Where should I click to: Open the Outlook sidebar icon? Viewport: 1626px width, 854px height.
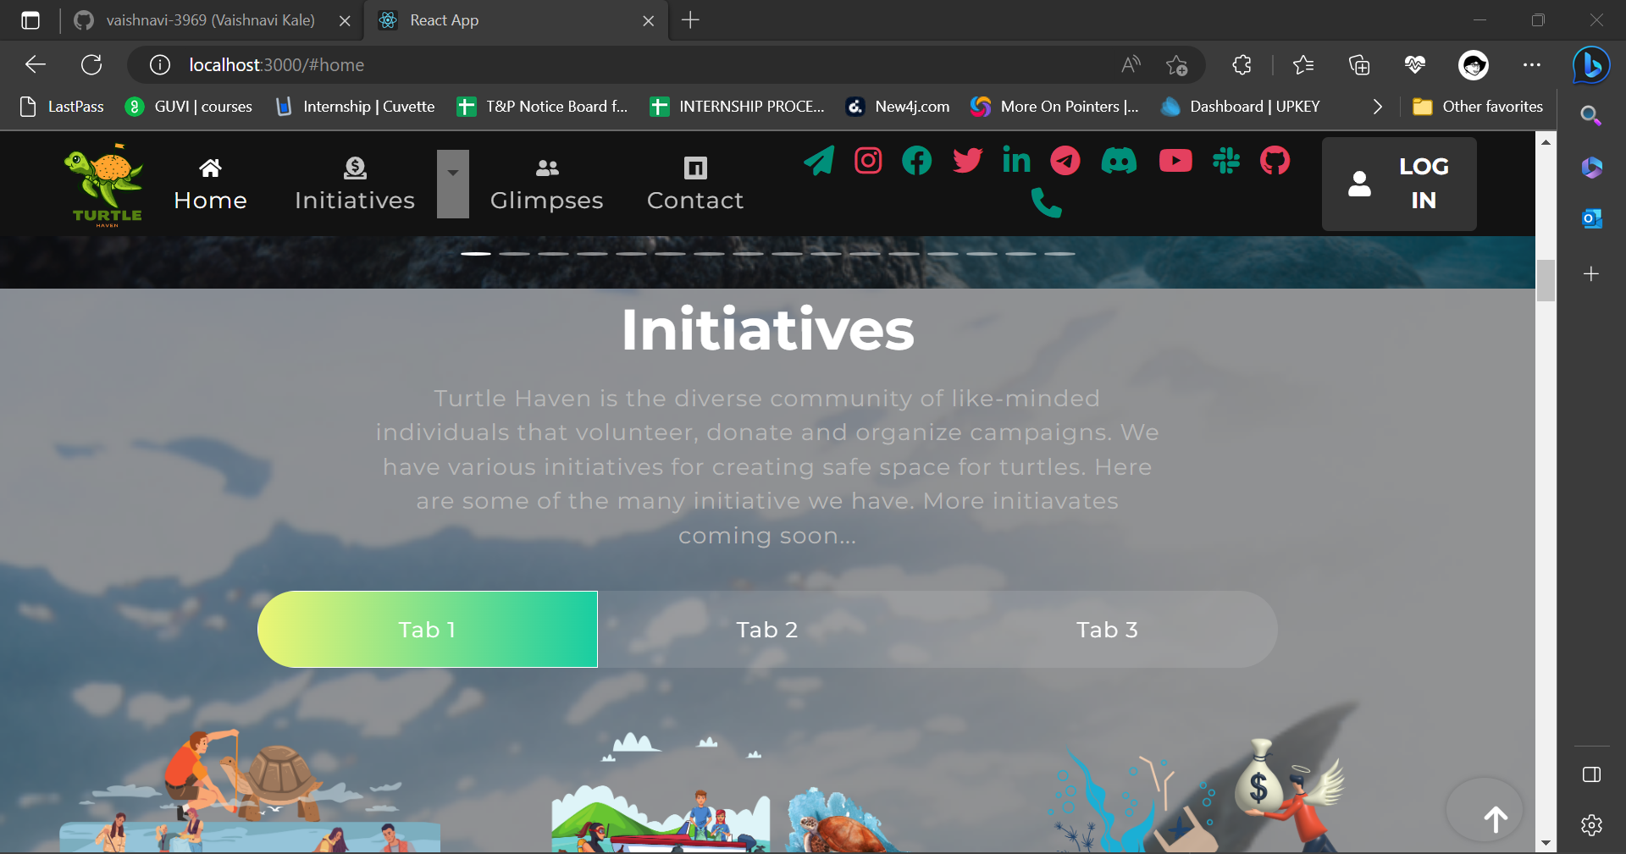(x=1591, y=219)
